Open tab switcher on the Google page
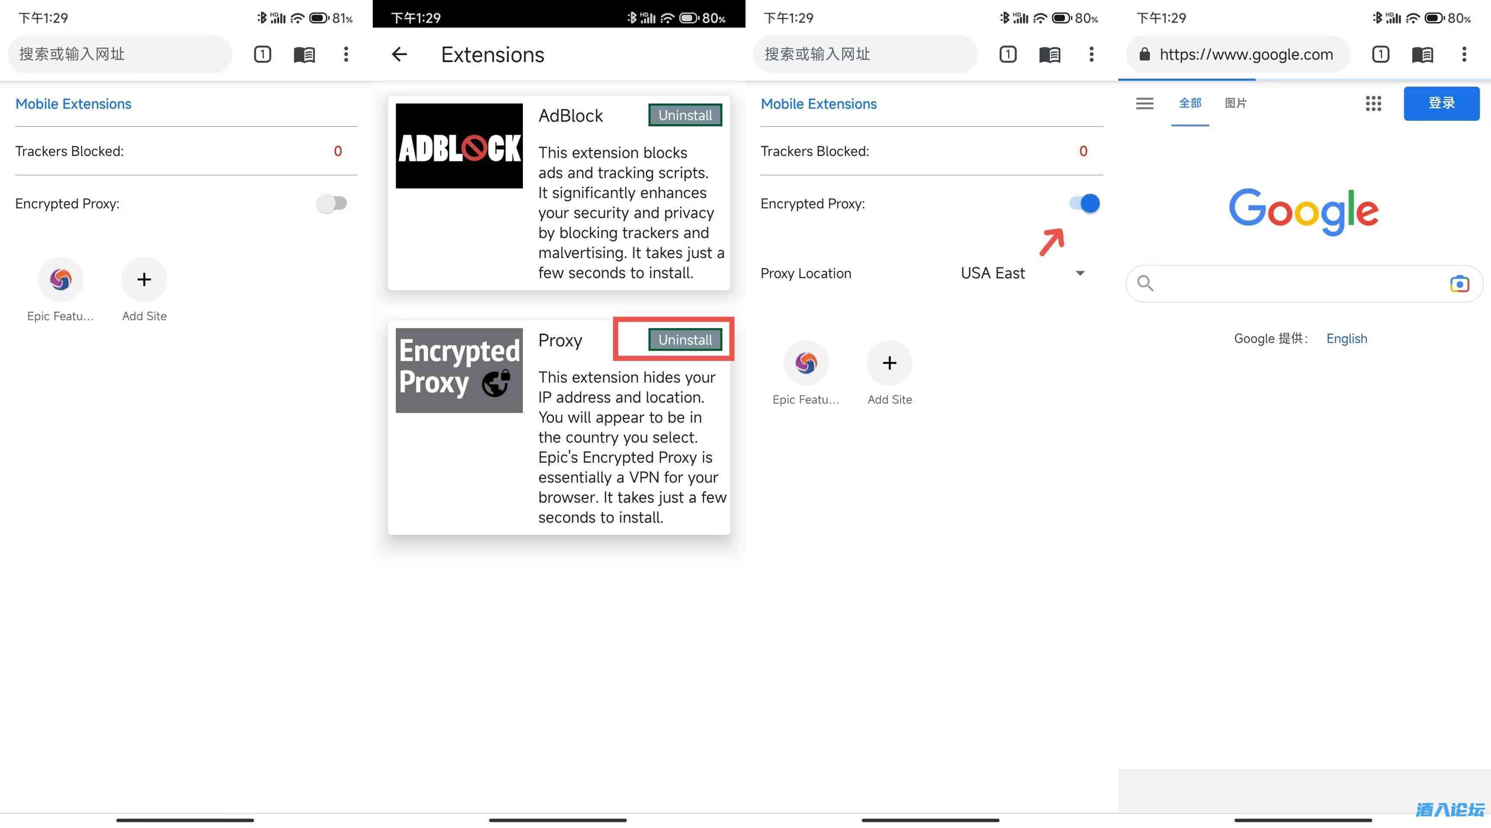The width and height of the screenshot is (1491, 828). click(1381, 54)
